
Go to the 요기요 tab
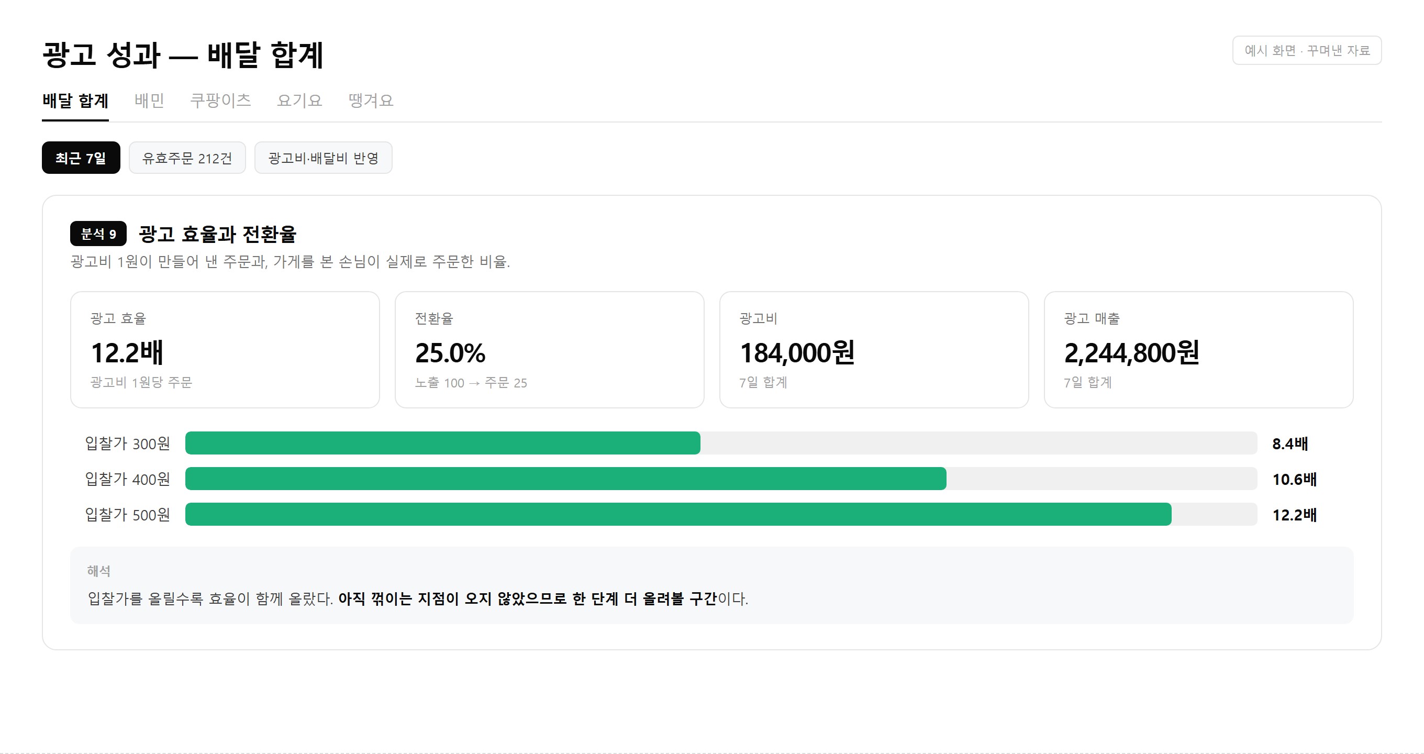pyautogui.click(x=299, y=101)
